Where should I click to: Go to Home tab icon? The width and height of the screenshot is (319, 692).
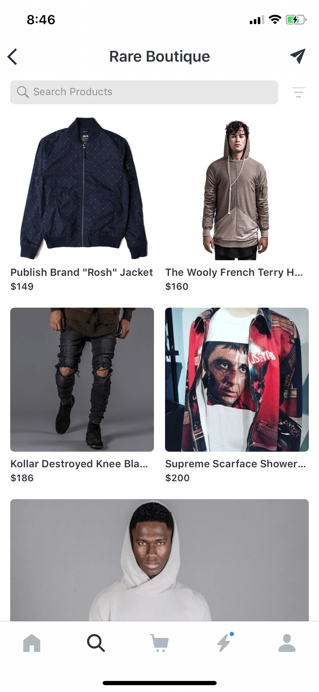coord(32,643)
